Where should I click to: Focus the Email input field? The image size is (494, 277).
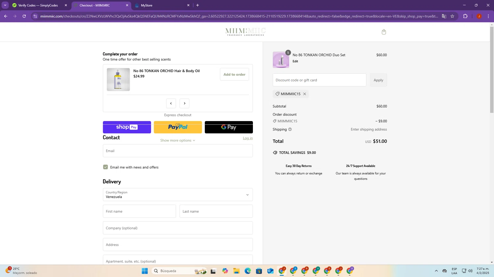coord(178,151)
